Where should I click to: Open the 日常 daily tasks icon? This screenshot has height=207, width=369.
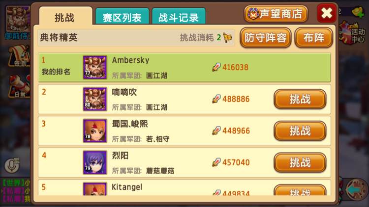[20, 86]
